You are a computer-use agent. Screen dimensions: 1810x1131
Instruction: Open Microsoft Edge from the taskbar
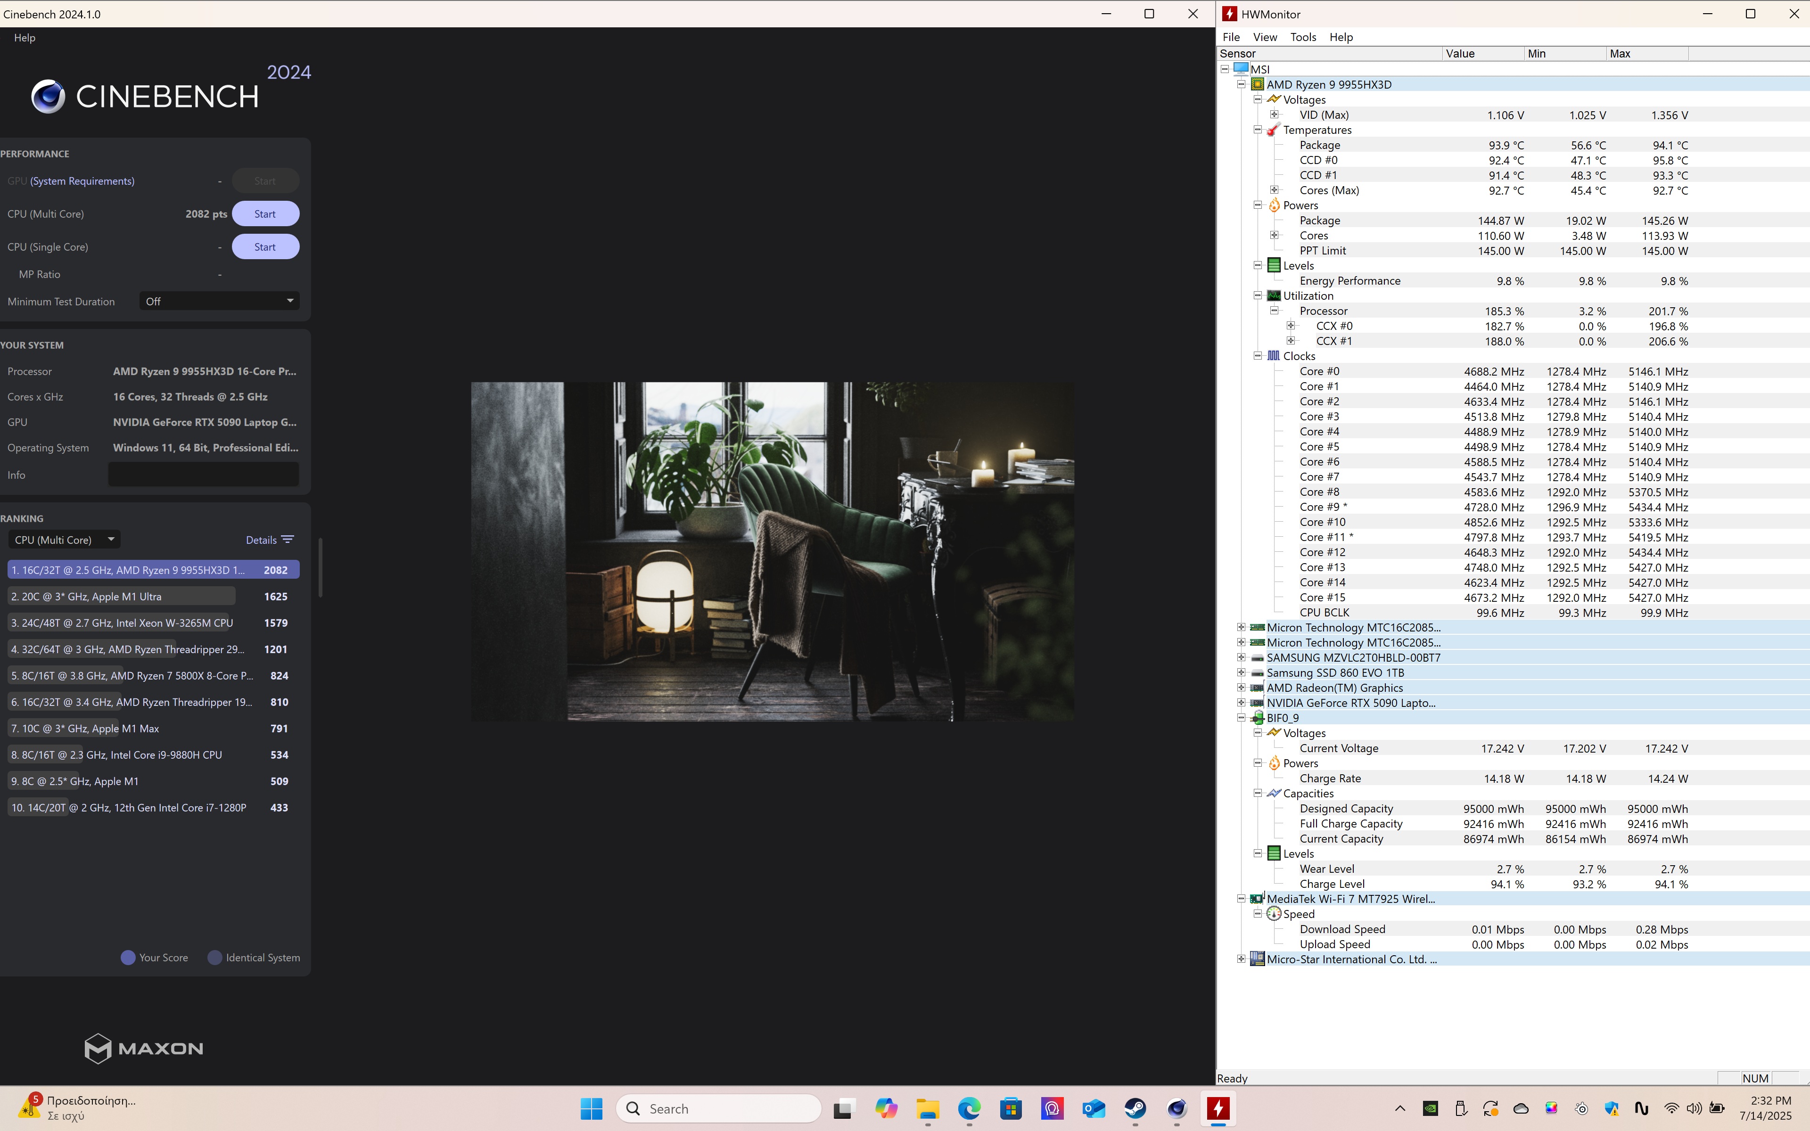coord(969,1108)
